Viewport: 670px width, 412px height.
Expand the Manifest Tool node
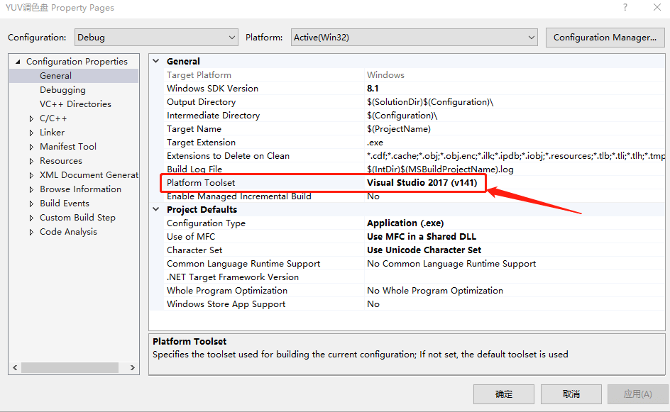coord(31,147)
